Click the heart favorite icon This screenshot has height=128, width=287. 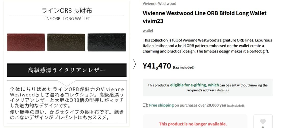[x=263, y=122]
